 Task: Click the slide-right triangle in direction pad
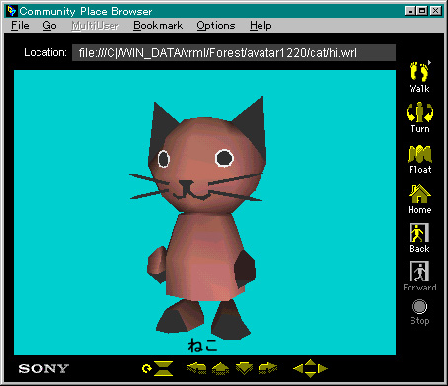click(323, 368)
